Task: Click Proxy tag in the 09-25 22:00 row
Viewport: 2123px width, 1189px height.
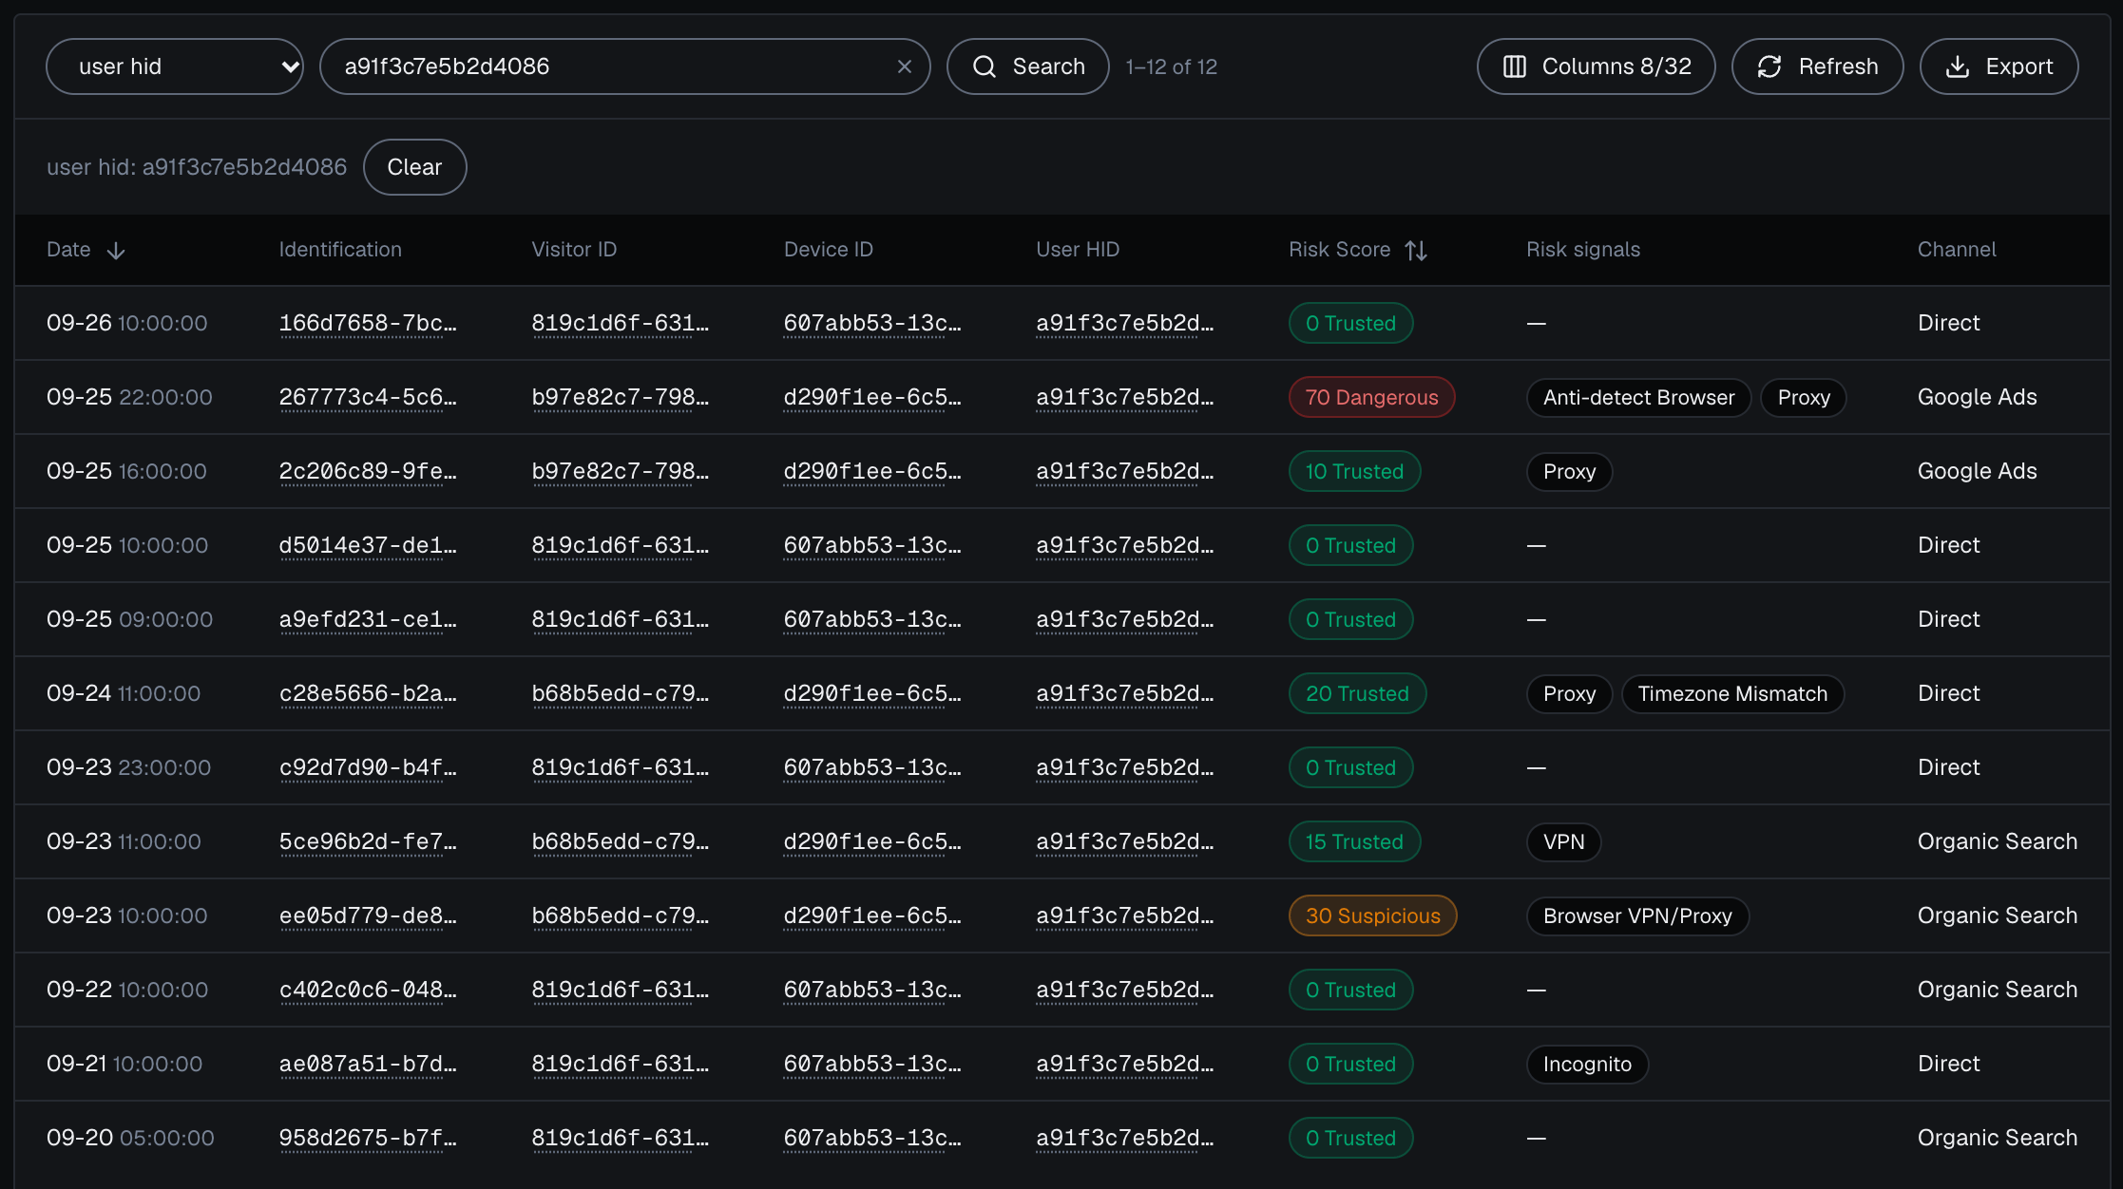Action: [1804, 397]
